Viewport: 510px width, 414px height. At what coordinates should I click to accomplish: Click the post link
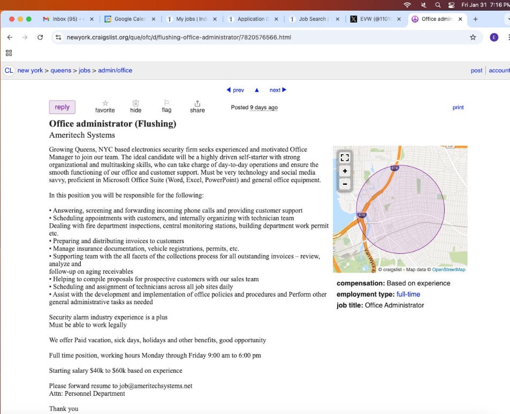[x=476, y=70]
